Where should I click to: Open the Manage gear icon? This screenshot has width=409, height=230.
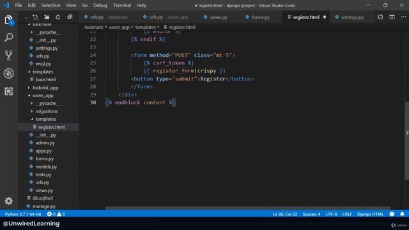(x=8, y=201)
